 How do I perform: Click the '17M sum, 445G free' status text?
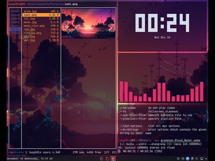(x=87, y=153)
